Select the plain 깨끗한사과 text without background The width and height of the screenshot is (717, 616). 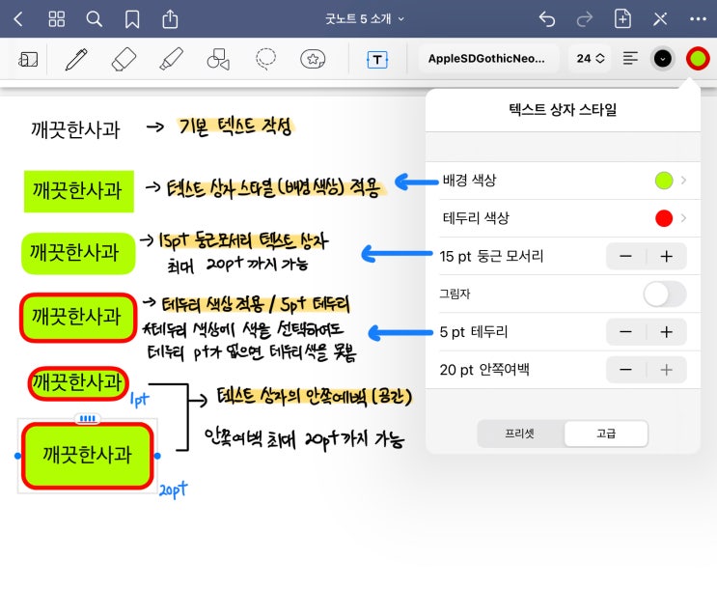(75, 129)
